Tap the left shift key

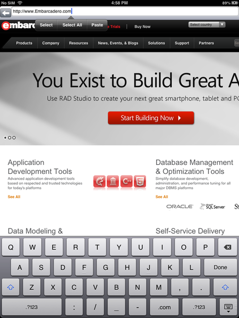click(x=11, y=287)
